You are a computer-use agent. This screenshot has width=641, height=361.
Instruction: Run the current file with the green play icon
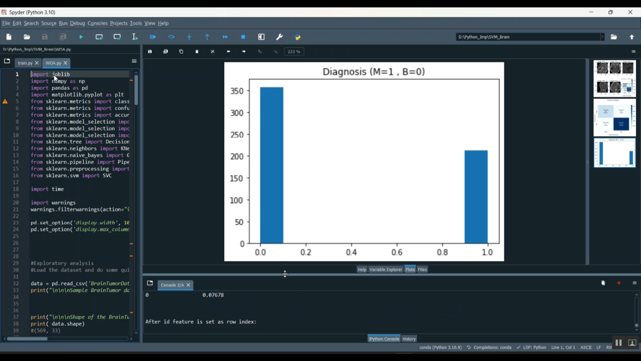coord(81,37)
